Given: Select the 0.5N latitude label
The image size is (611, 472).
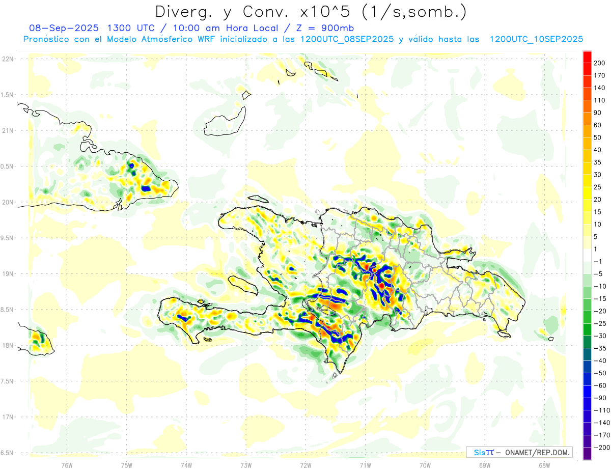Looking at the screenshot, I should pos(7,166).
